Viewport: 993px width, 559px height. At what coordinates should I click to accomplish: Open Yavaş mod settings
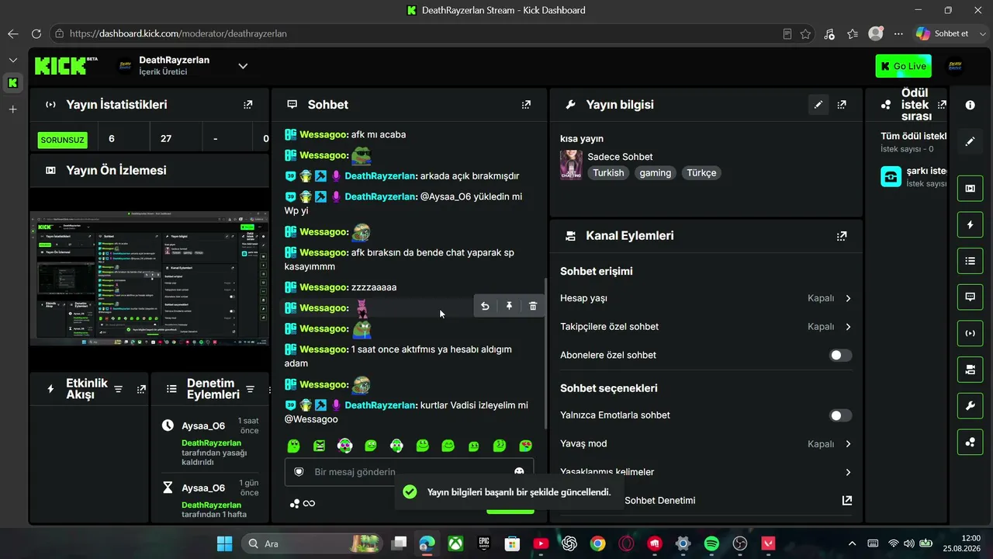click(706, 444)
